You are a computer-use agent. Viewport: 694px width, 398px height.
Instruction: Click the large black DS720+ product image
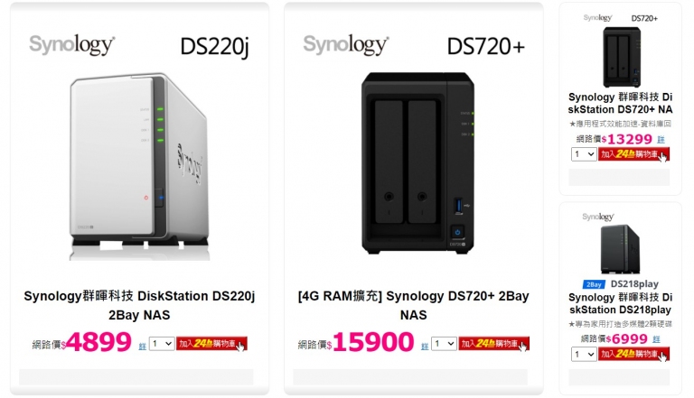tap(417, 162)
